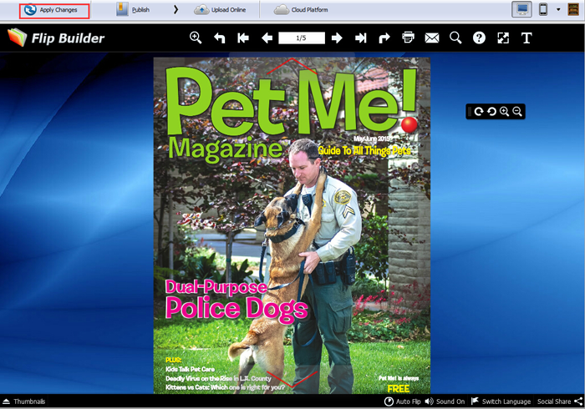
Task: Open Social Share
Action: click(560, 401)
